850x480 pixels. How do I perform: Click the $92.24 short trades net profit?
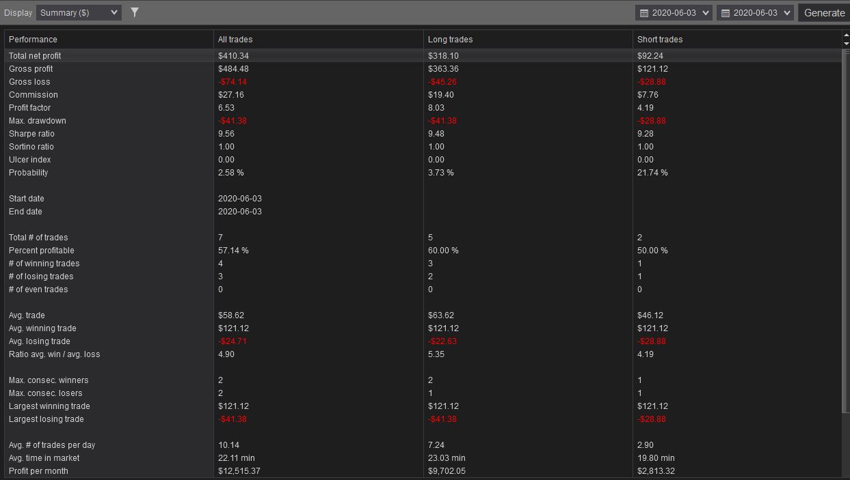650,56
